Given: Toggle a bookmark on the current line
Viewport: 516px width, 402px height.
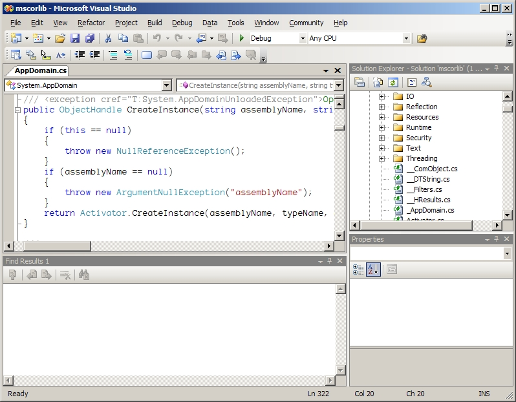Looking at the screenshot, I should click(146, 55).
